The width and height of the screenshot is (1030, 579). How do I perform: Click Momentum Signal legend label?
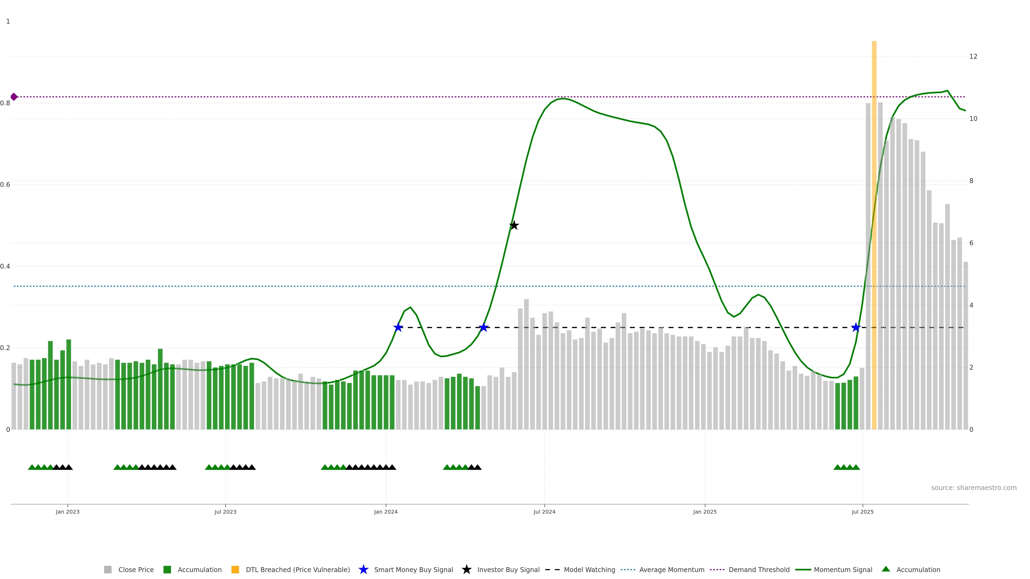(843, 570)
